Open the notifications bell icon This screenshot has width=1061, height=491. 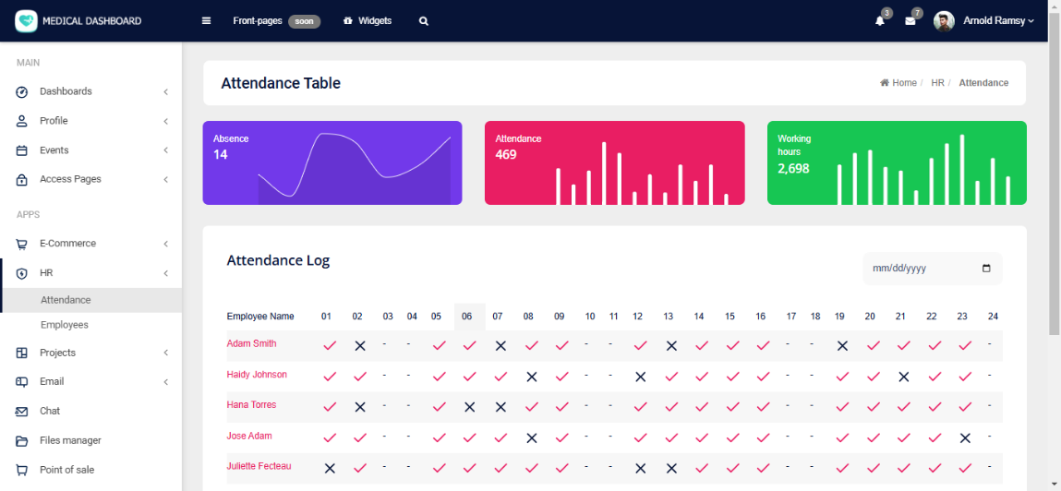click(879, 21)
